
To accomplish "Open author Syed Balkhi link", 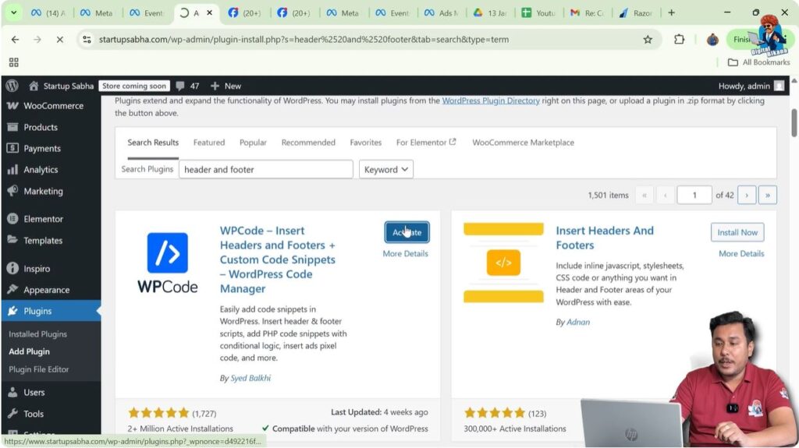I will pos(250,378).
